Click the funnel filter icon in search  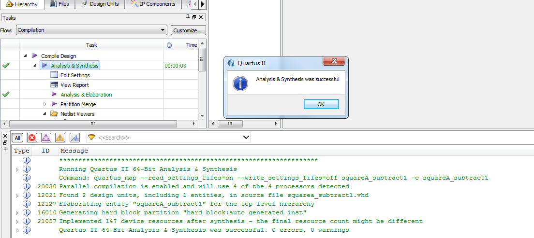[x=91, y=138]
